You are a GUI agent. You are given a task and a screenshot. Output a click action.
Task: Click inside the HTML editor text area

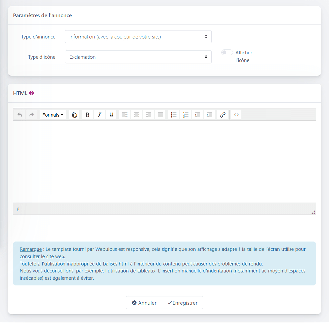pos(164,161)
